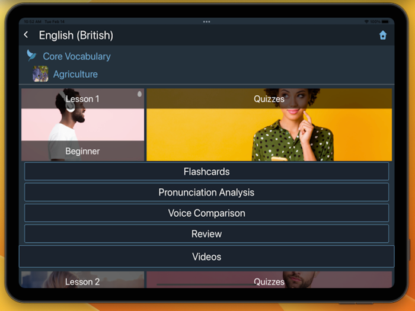Open the Lesson 1 Beginner card

tap(83, 124)
